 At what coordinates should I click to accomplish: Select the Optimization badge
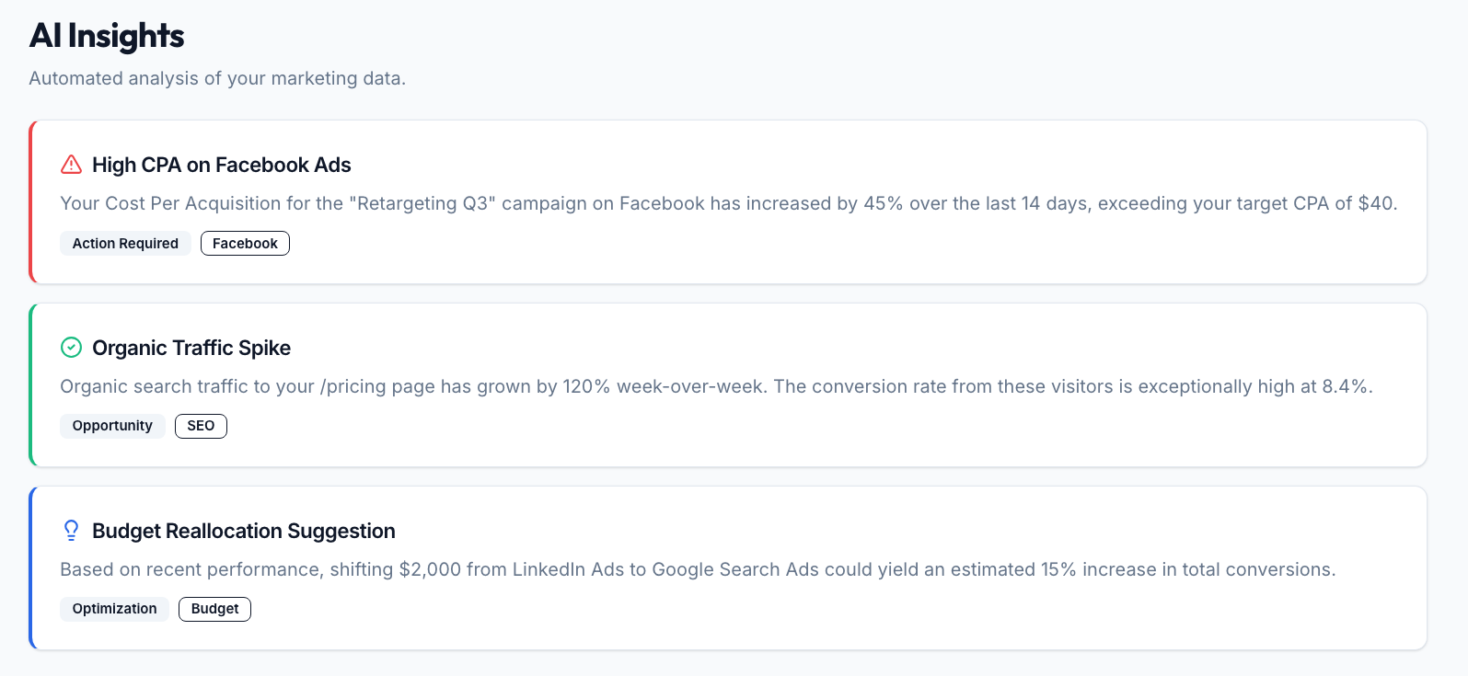click(x=114, y=609)
